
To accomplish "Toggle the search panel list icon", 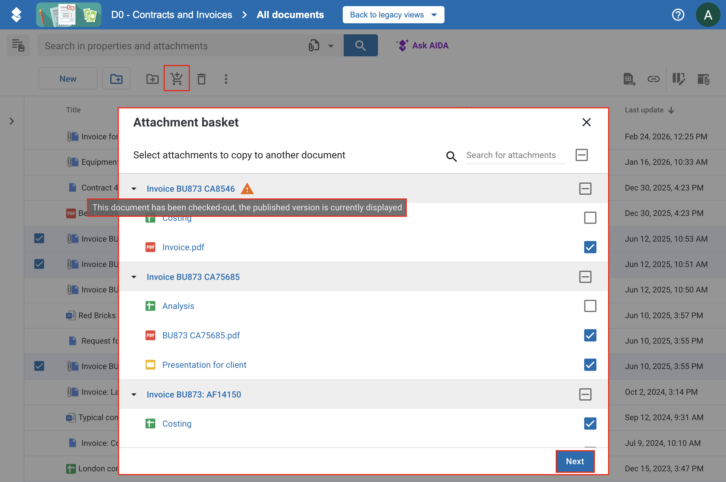I will (x=18, y=46).
